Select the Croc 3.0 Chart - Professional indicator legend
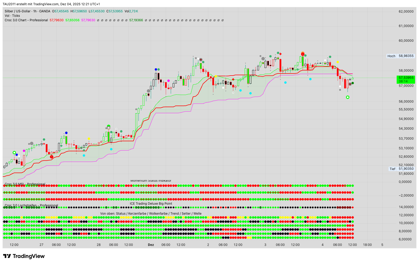This screenshot has height=264, width=419. pos(26,20)
